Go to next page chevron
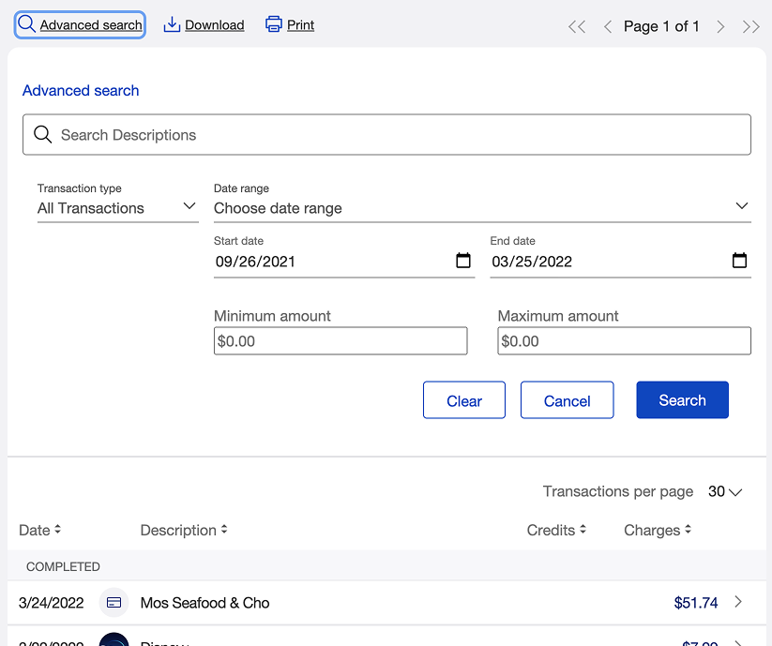 tap(720, 26)
